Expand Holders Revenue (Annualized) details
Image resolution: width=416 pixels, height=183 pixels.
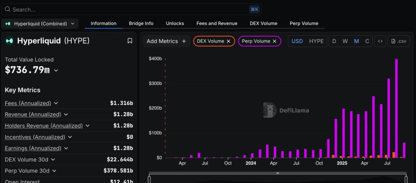click(88, 125)
